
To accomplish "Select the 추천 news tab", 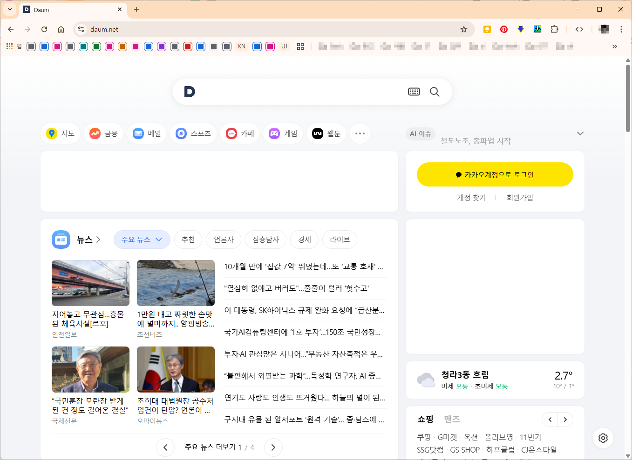I will point(189,240).
